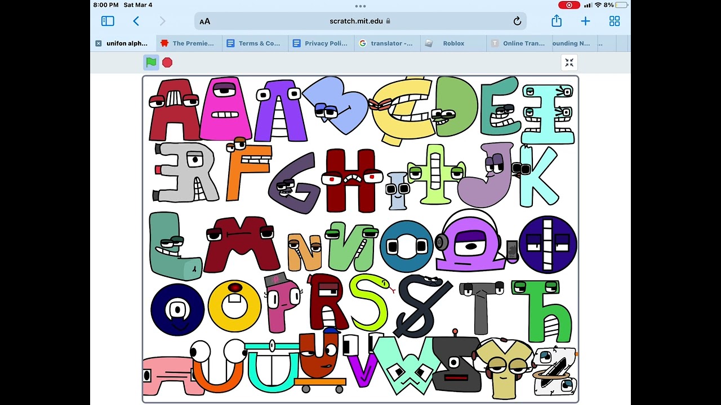Go back to previous page in Safari
This screenshot has height=405, width=721.
[x=136, y=21]
